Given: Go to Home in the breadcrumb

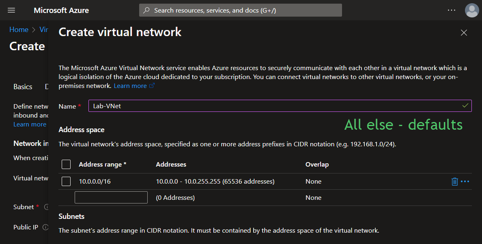Looking at the screenshot, I should pyautogui.click(x=19, y=30).
